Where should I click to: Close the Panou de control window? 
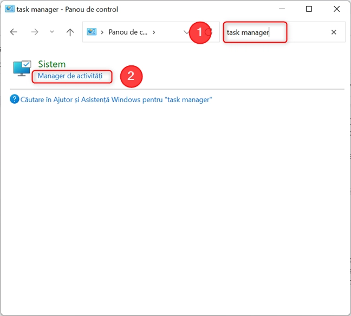pos(337,9)
